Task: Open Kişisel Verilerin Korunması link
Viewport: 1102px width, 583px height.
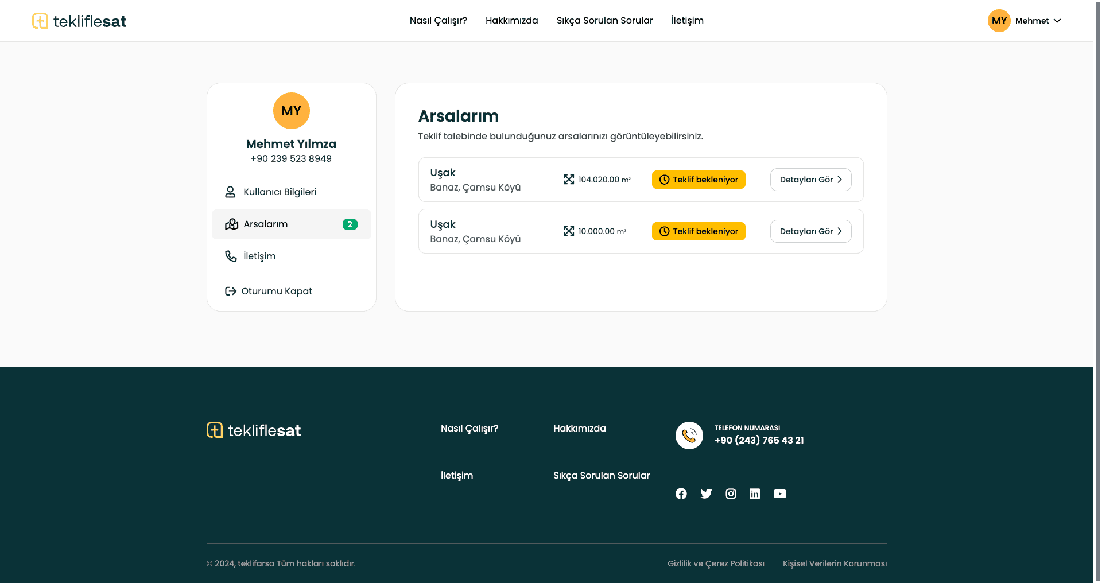Action: tap(835, 563)
